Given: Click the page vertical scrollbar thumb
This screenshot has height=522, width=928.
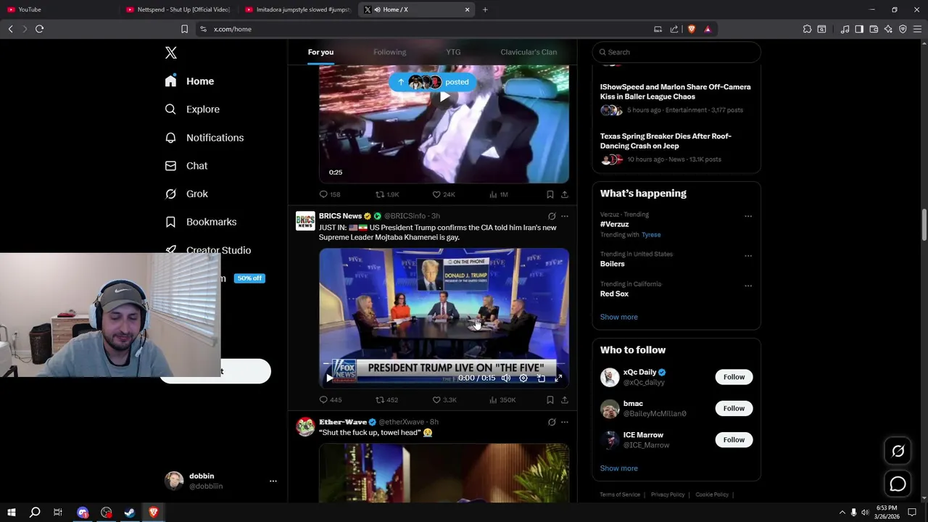Looking at the screenshot, I should (924, 225).
